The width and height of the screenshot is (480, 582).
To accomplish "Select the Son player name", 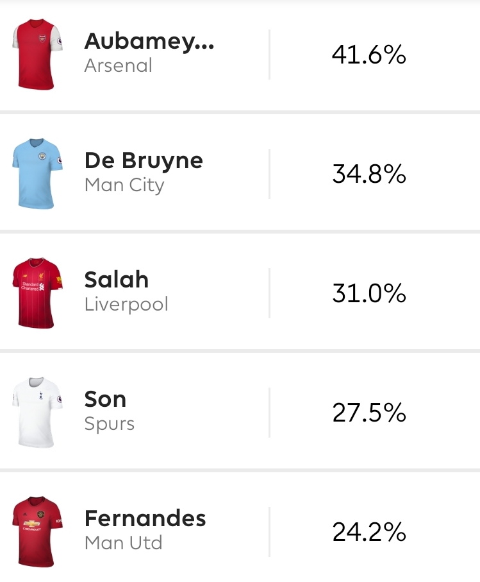I will coord(105,399).
